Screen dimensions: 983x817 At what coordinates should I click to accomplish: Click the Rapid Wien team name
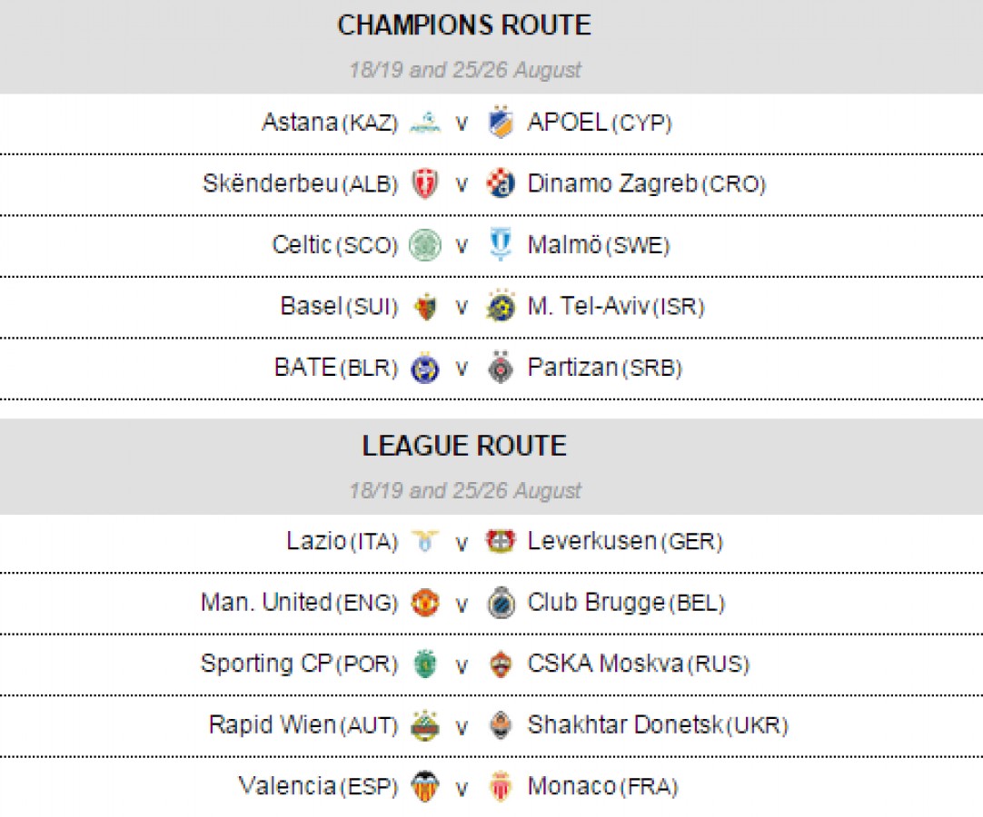(x=272, y=725)
